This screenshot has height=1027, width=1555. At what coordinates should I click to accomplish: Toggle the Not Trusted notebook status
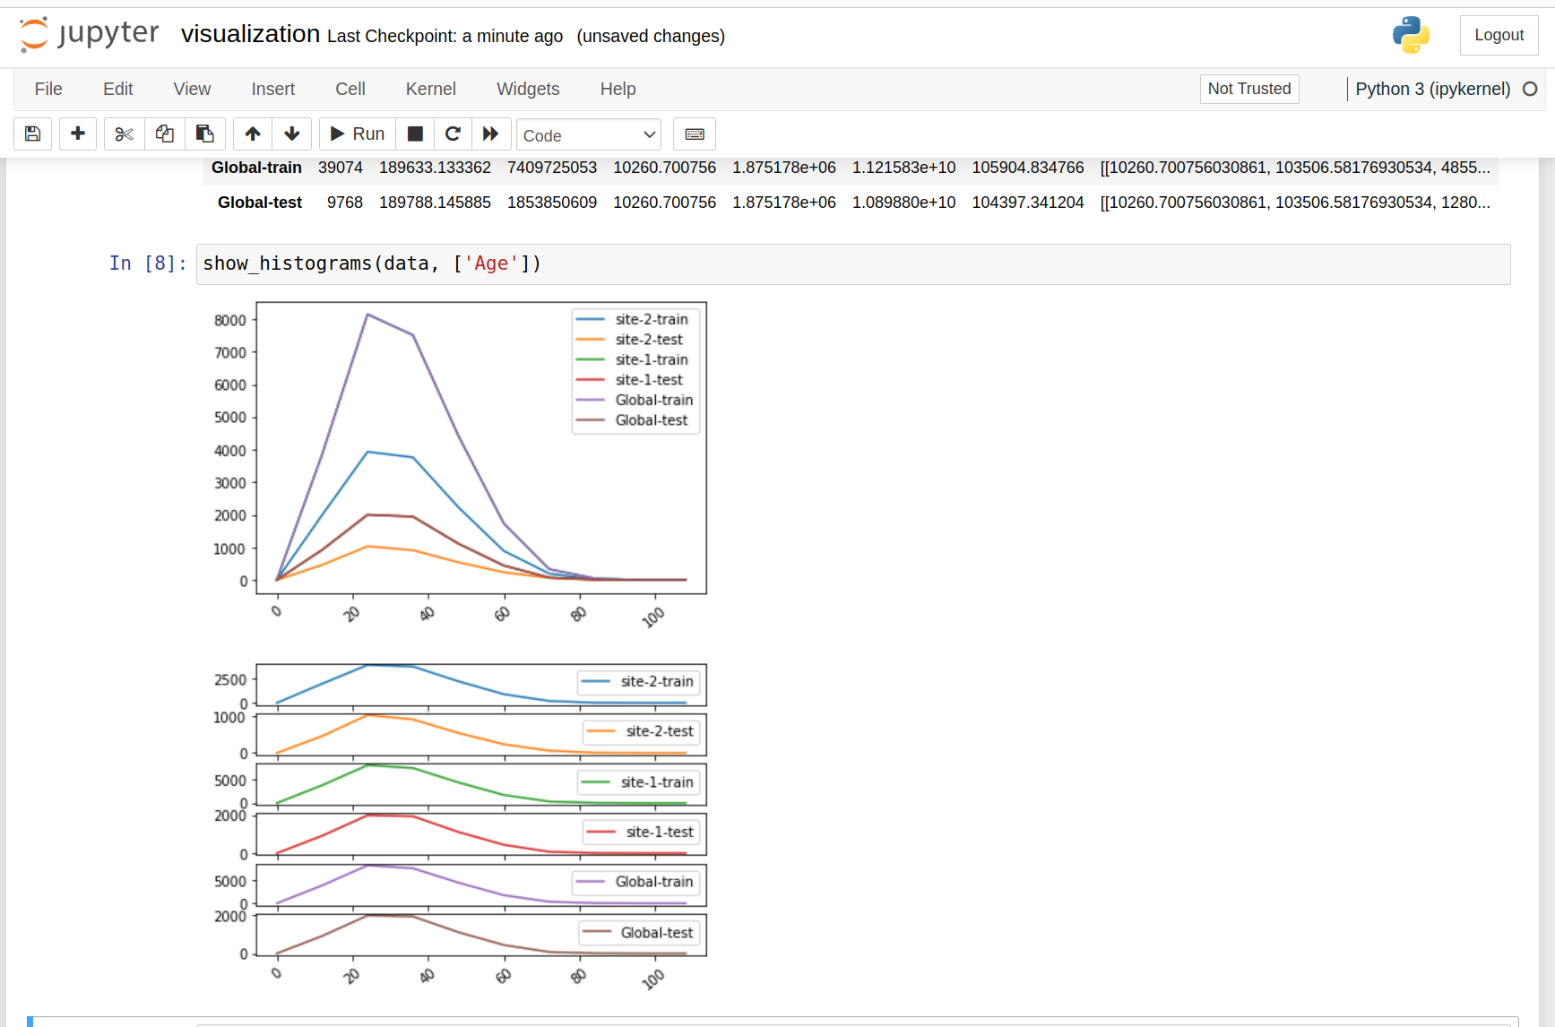(x=1249, y=89)
